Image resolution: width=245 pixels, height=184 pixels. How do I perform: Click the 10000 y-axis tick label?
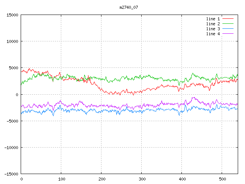click(x=12, y=41)
